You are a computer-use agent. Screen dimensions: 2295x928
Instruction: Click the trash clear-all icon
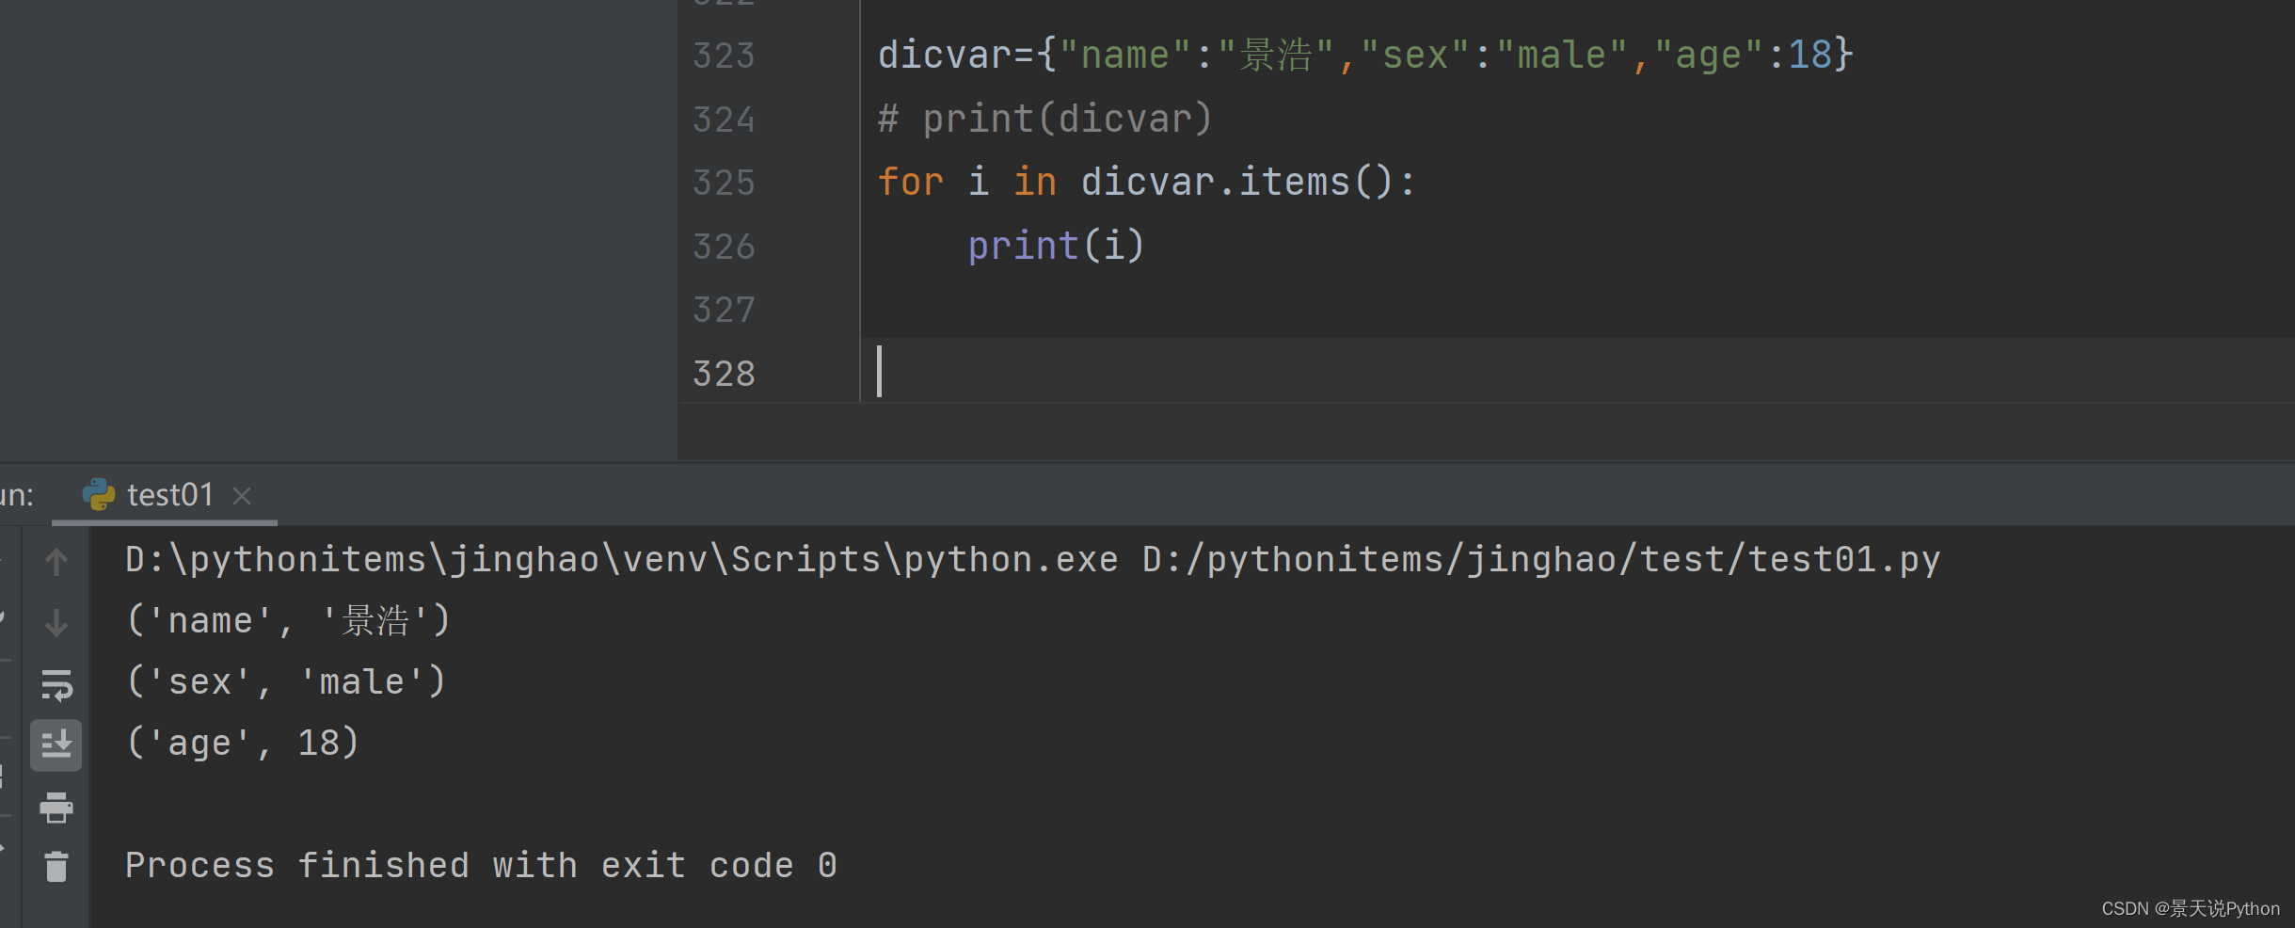tap(56, 866)
